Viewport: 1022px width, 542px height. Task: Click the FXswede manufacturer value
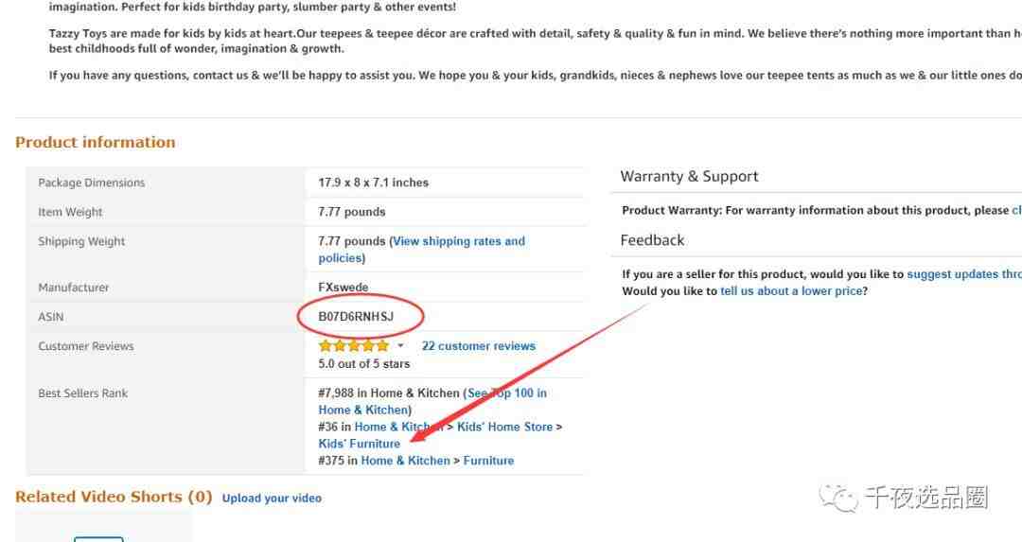343,288
